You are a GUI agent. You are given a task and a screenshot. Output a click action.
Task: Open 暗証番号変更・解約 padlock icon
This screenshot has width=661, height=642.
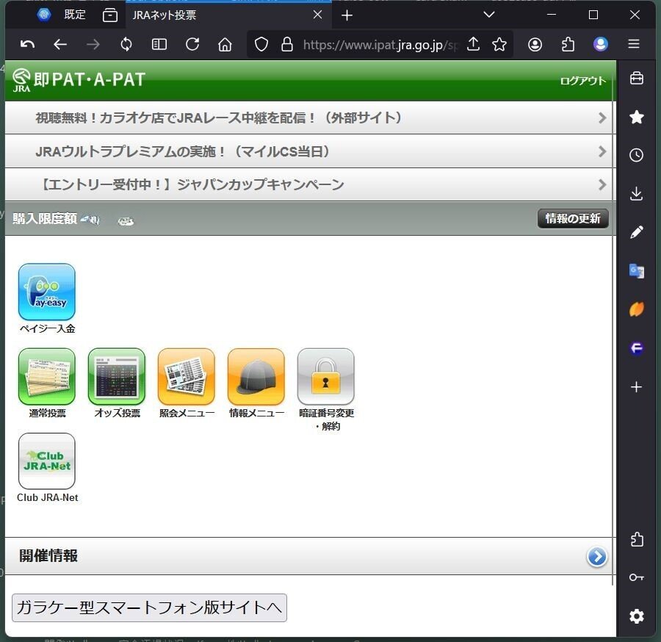point(326,376)
